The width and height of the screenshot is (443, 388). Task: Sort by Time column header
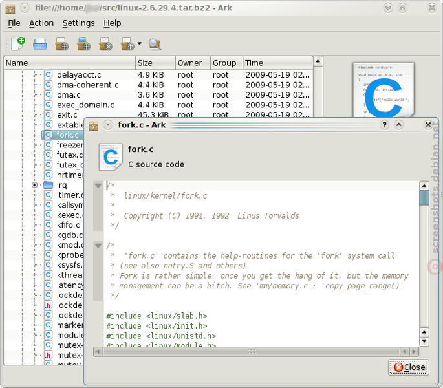click(x=277, y=63)
